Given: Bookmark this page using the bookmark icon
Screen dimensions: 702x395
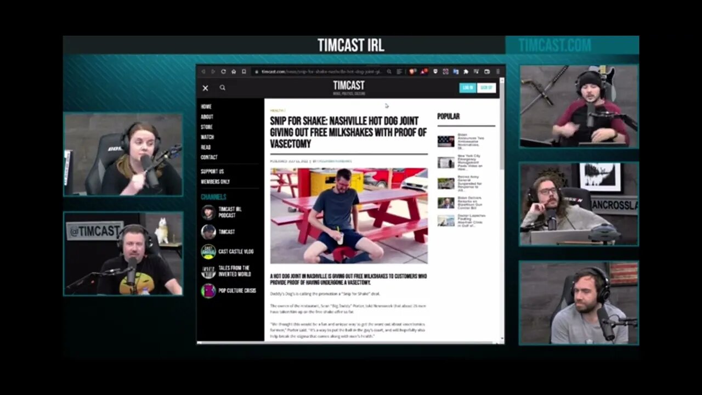Looking at the screenshot, I should click(x=244, y=71).
